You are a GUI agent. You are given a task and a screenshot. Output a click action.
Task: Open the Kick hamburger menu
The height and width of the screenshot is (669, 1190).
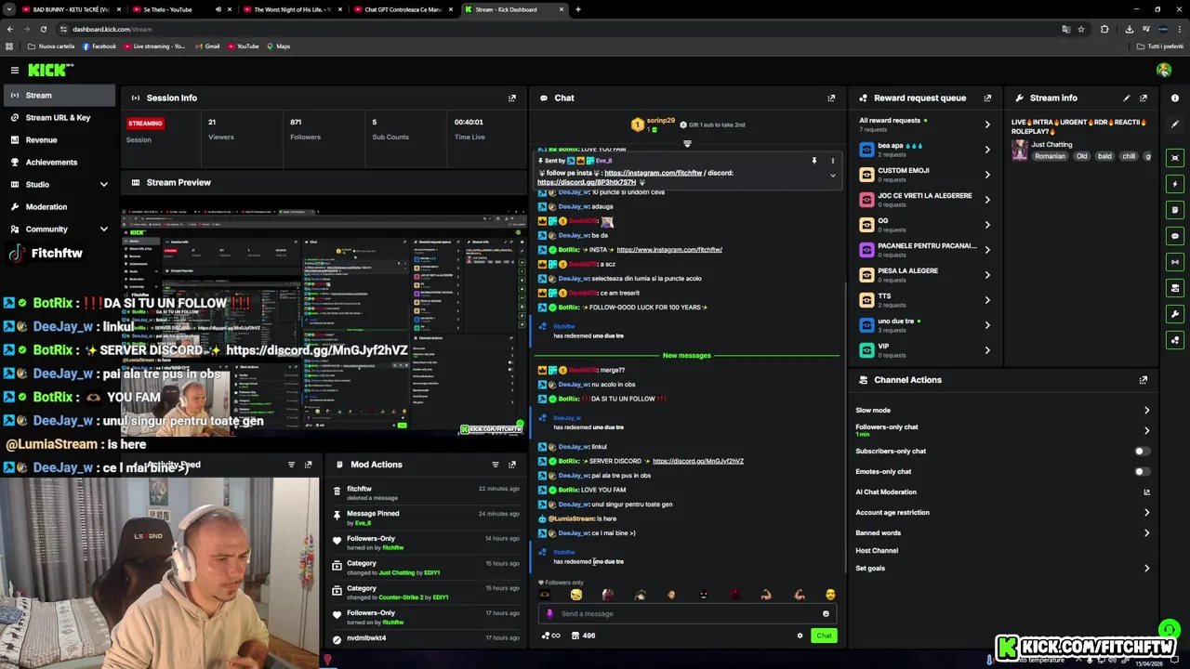[x=15, y=71]
